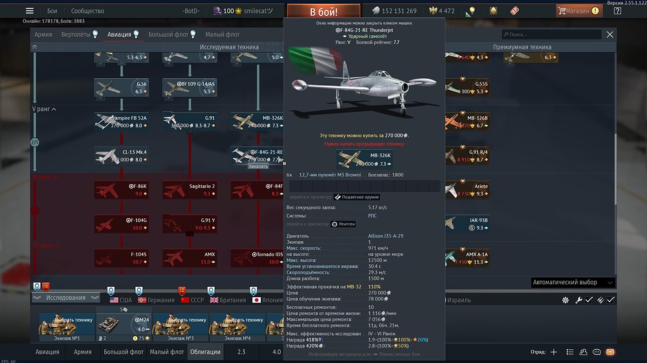
Task: Open the Рентген x-ray view button
Action: 344,224
